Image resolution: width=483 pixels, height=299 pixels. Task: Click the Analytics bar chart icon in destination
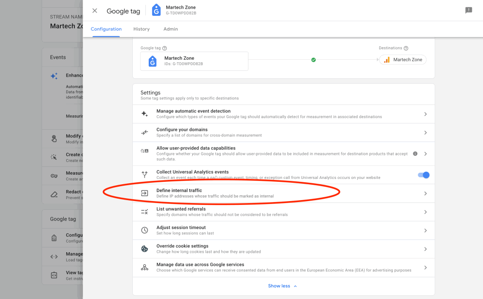click(x=386, y=60)
